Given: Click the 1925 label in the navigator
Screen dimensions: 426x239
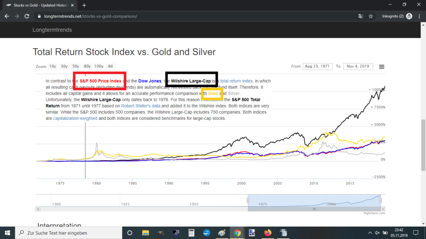Looking at the screenshot, I should 125,204.
